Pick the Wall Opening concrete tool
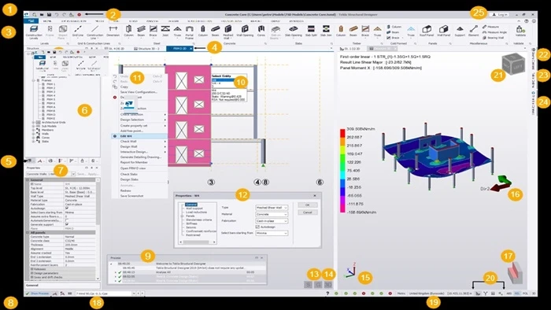The width and height of the screenshot is (551, 310). click(245, 31)
